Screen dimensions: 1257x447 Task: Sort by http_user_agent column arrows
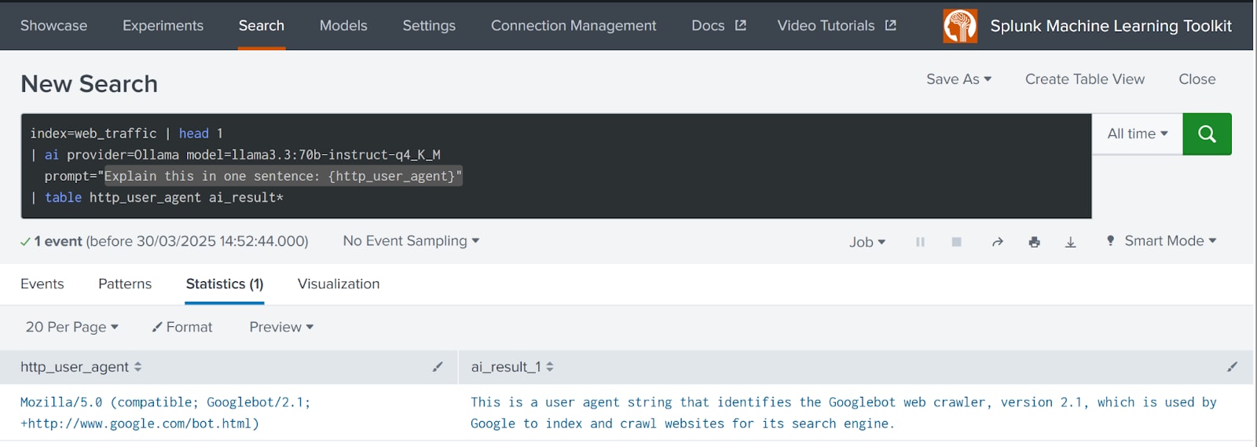coord(138,367)
